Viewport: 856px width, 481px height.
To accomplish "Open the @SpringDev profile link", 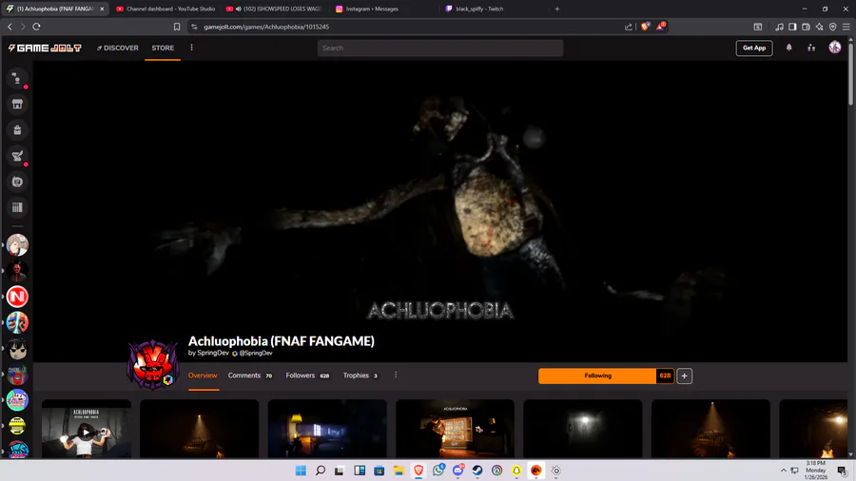I will [x=256, y=353].
